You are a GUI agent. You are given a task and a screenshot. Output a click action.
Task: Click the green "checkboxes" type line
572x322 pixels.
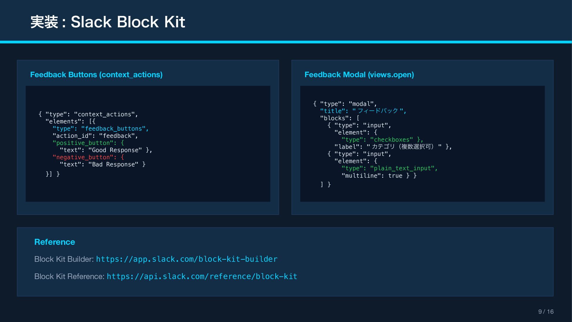(382, 140)
